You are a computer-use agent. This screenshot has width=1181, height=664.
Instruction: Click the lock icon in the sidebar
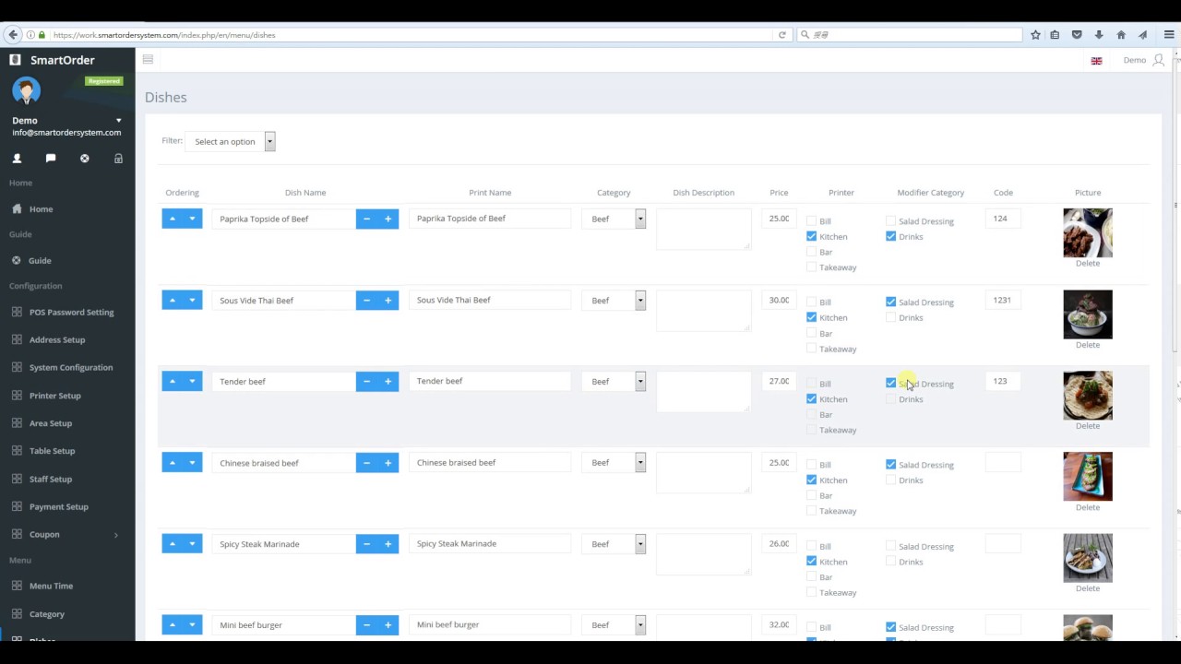click(118, 159)
